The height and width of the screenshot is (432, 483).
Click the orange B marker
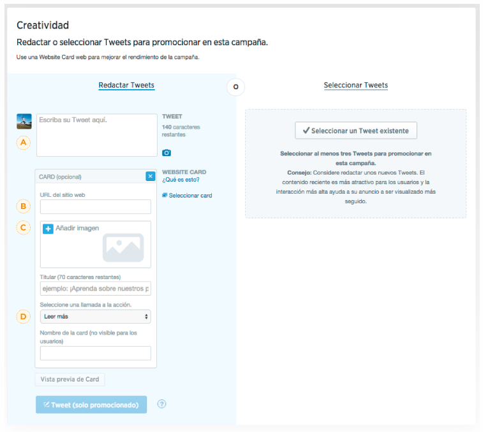pos(24,206)
